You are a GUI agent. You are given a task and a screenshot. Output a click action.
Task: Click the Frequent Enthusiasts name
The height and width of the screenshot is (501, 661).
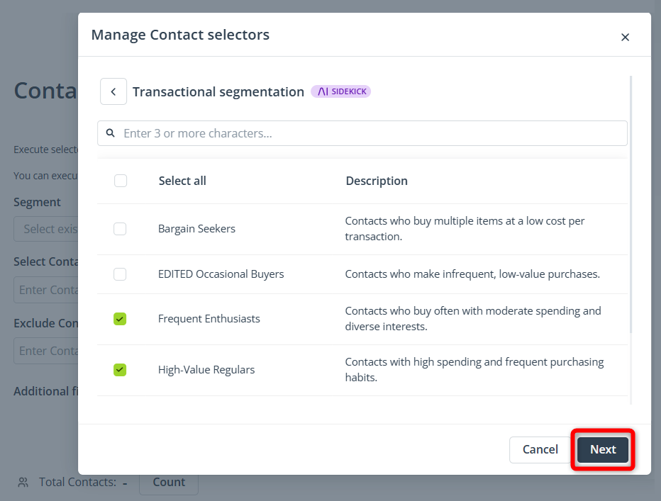click(209, 319)
